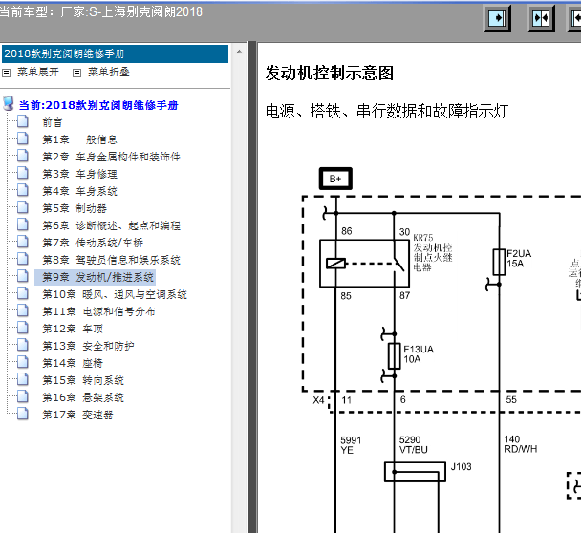This screenshot has height=533, width=581.
Task: Expand all menus with 菜单展开
Action: pos(38,73)
